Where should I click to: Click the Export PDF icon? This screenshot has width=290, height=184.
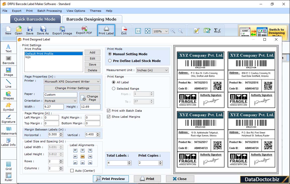pyautogui.click(x=84, y=30)
